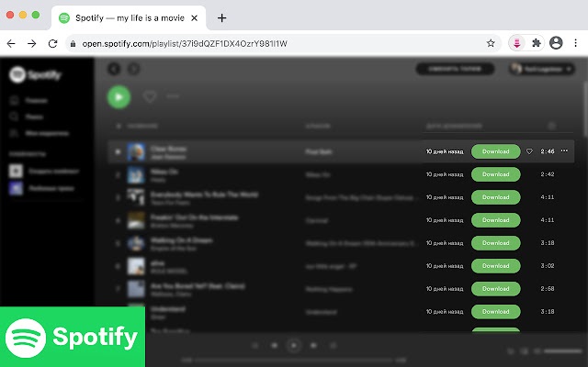This screenshot has height=367, width=588.
Task: Select the Spotify browser tab
Action: pyautogui.click(x=127, y=17)
